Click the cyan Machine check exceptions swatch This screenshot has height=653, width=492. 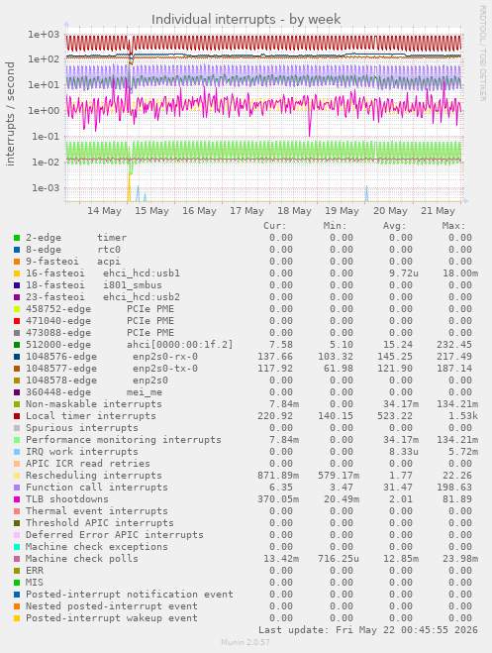17,547
